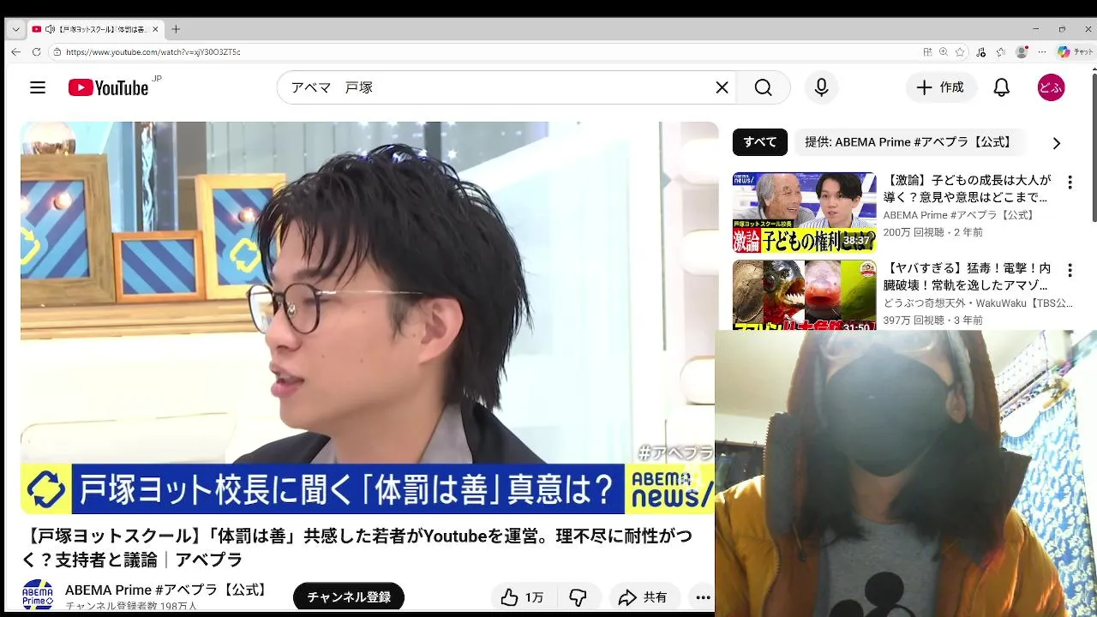Viewport: 1097px width, 617px height.
Task: Add page to favorites with star
Action: click(x=960, y=51)
